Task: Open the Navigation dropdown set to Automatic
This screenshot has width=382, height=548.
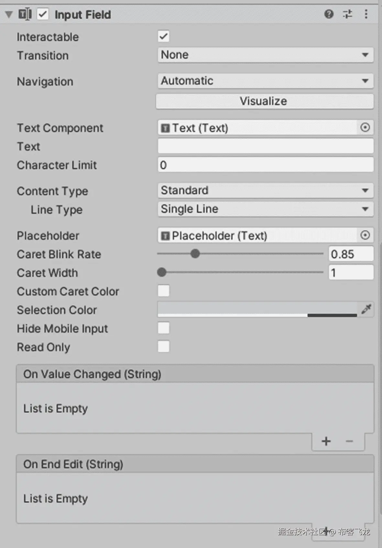Action: (265, 81)
